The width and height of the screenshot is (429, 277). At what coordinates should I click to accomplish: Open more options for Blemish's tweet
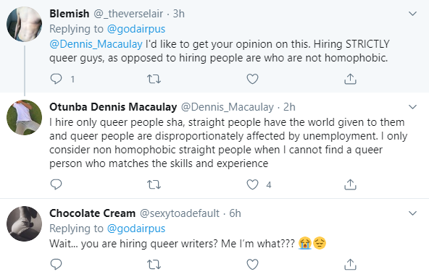coord(412,14)
